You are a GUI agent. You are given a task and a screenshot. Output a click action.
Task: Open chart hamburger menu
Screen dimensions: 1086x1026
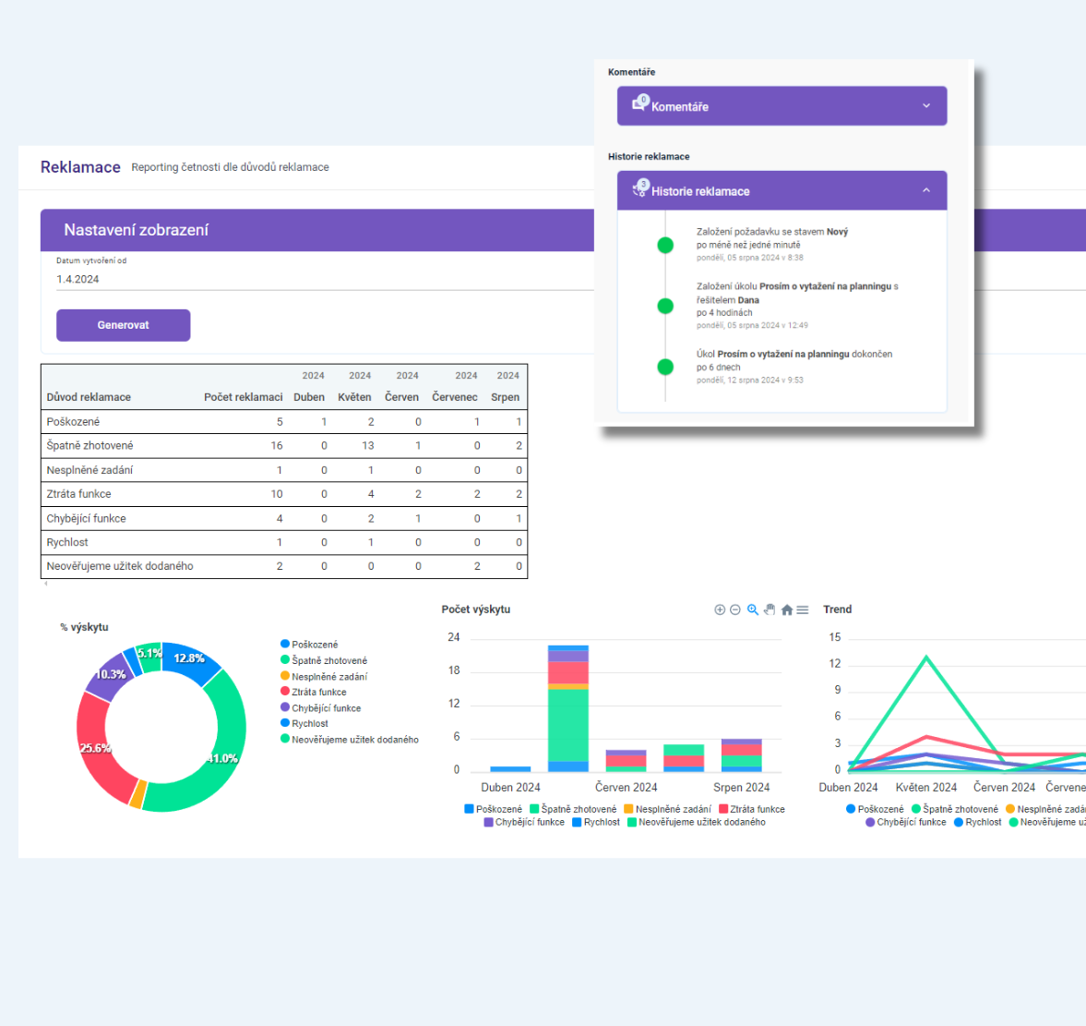click(x=803, y=610)
